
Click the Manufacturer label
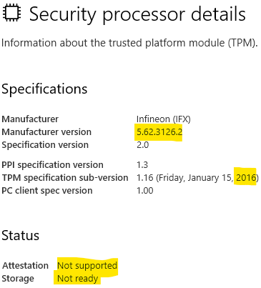coord(30,119)
